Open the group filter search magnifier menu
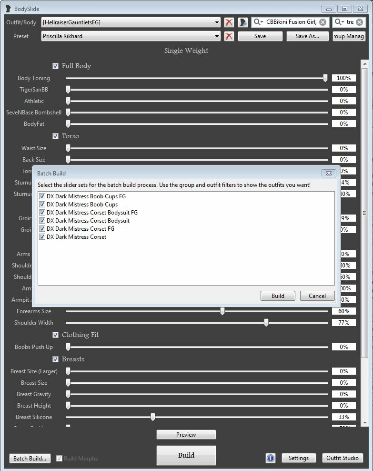 (258, 22)
